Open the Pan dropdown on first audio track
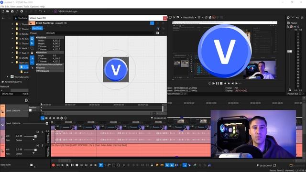Image resolution: width=306 pixels, height=172 pixels. point(33,140)
